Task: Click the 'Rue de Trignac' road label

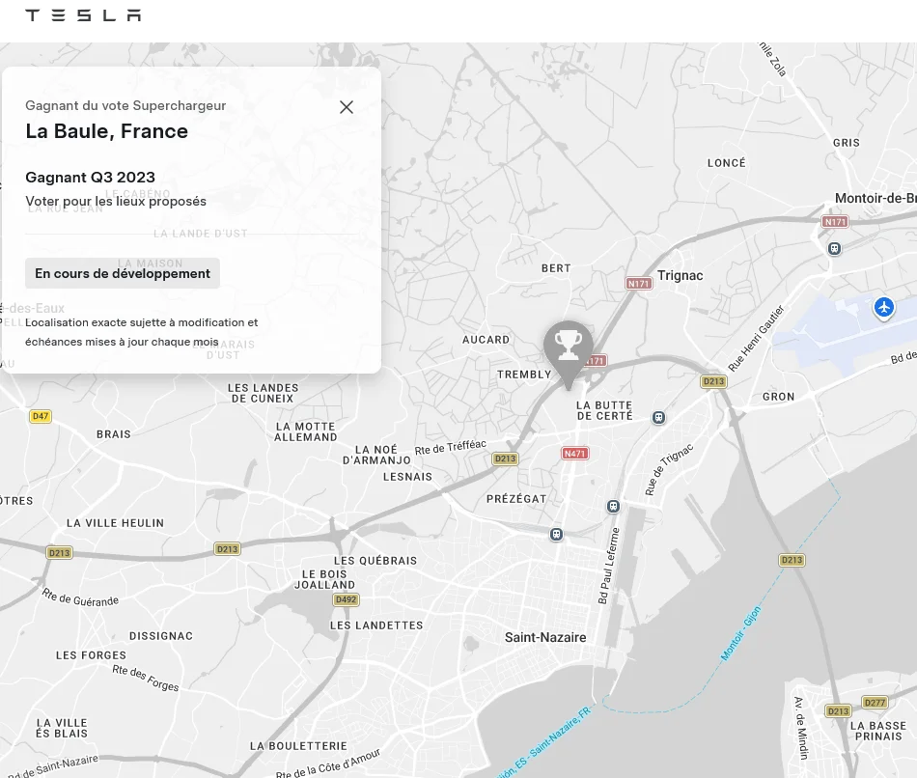Action: (669, 469)
